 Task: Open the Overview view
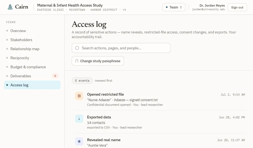coord(32,31)
